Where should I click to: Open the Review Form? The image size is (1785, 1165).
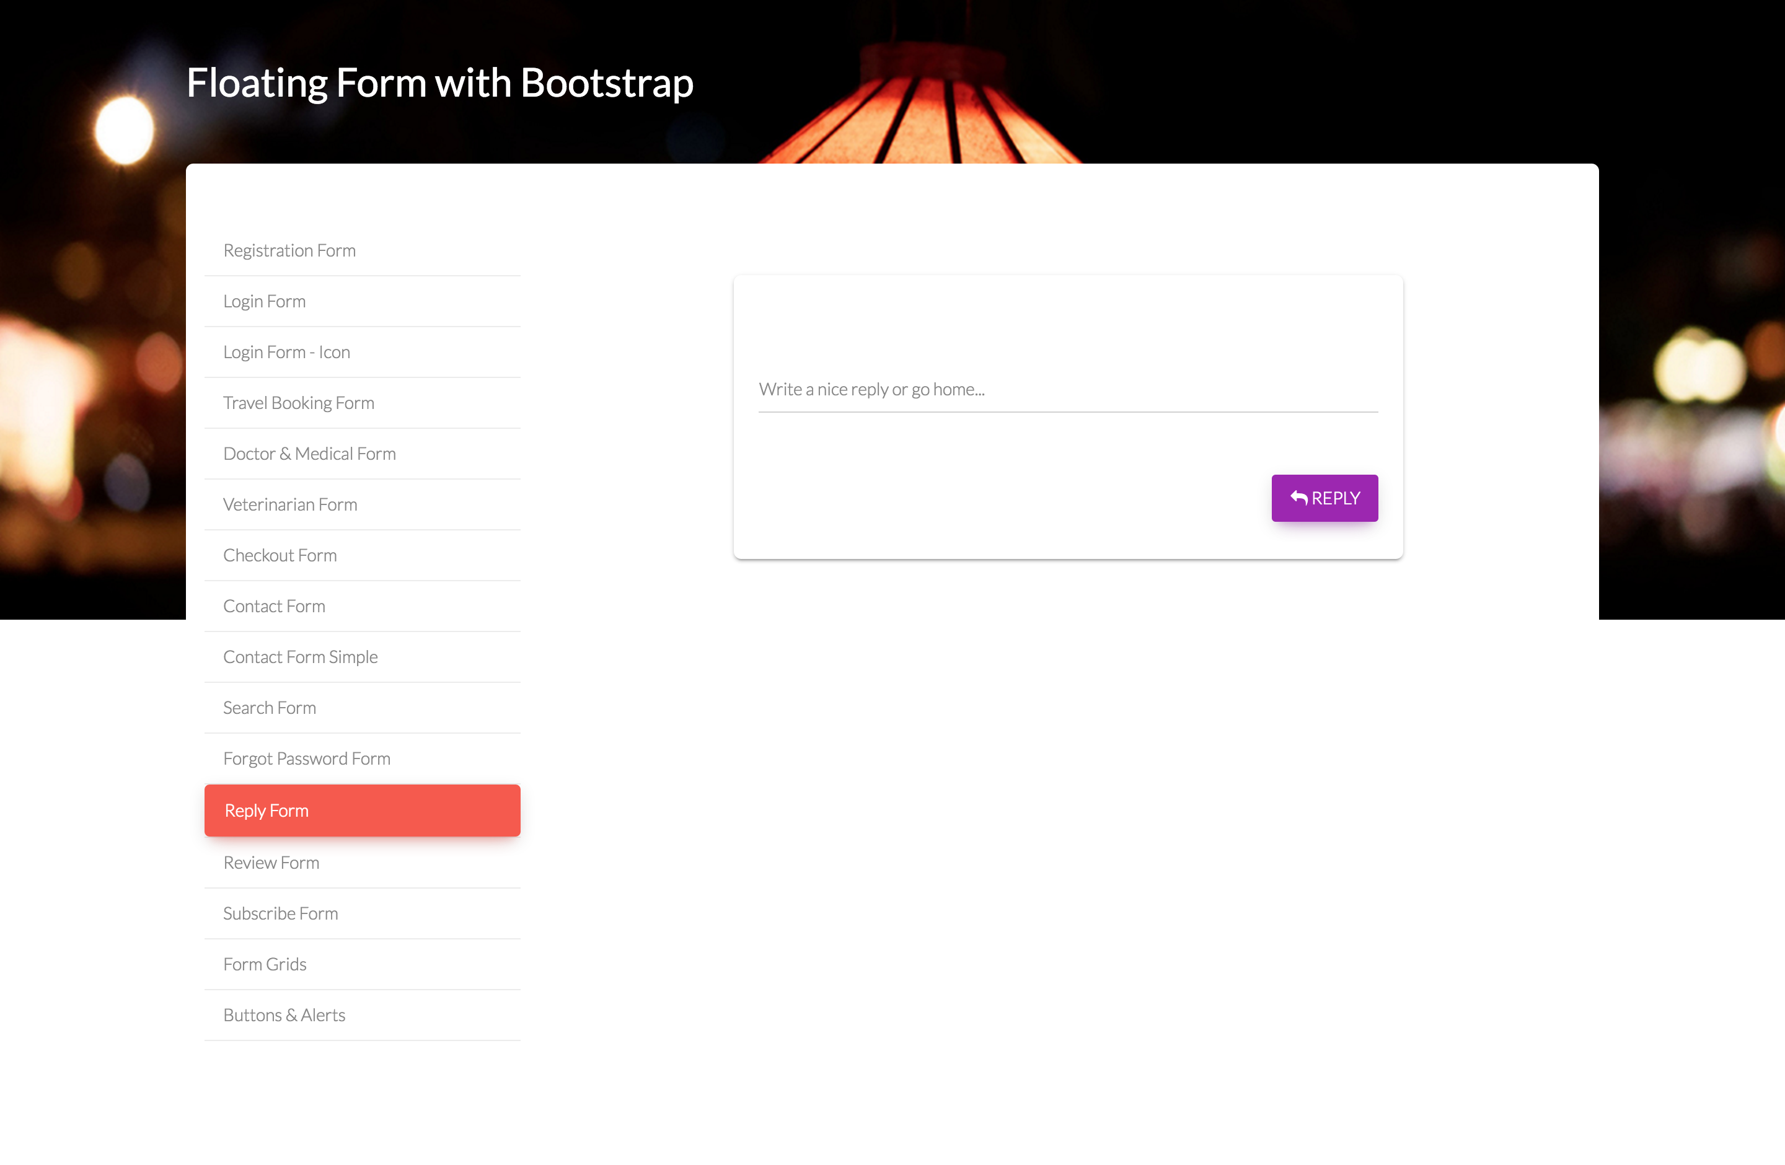[x=271, y=863]
